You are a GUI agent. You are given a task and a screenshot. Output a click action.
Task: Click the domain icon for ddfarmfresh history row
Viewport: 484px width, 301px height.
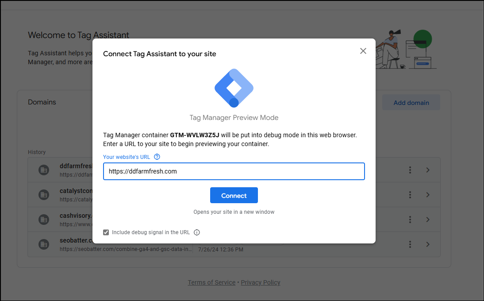[x=44, y=170]
